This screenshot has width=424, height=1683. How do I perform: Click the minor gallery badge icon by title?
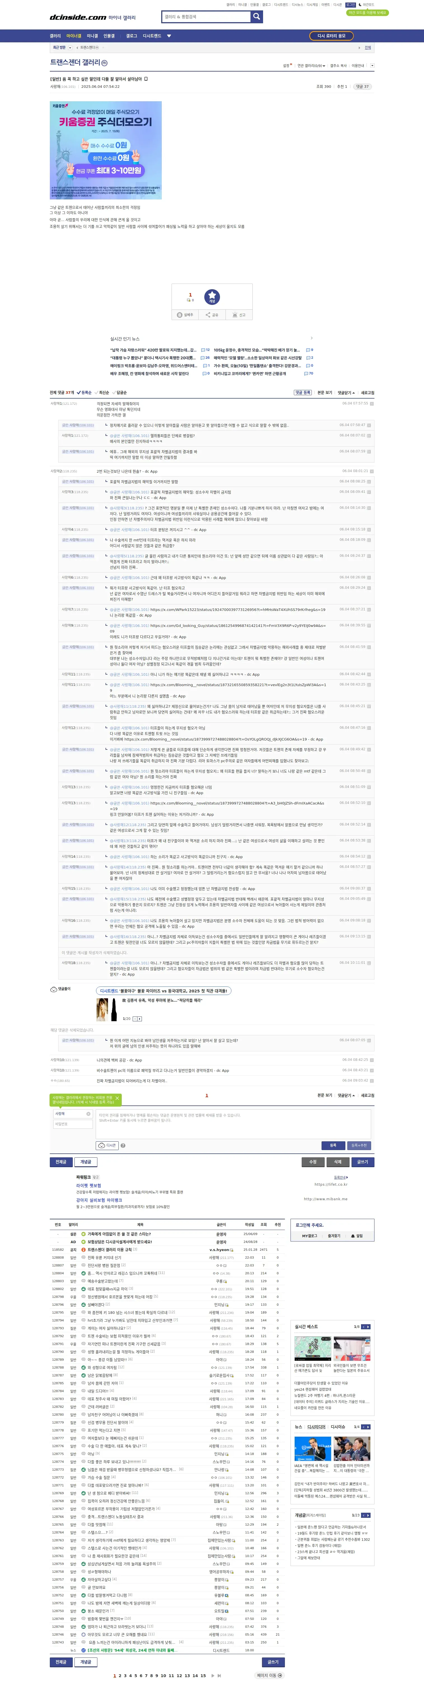[x=104, y=63]
